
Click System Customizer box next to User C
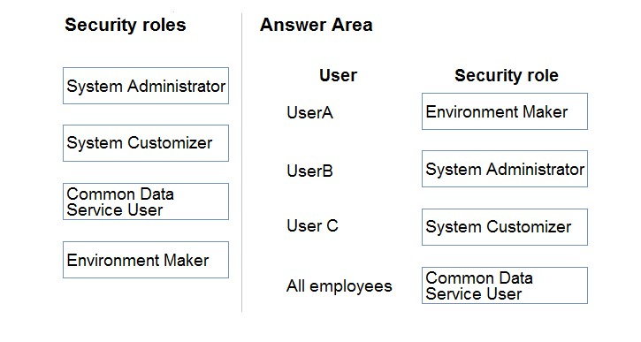click(505, 227)
